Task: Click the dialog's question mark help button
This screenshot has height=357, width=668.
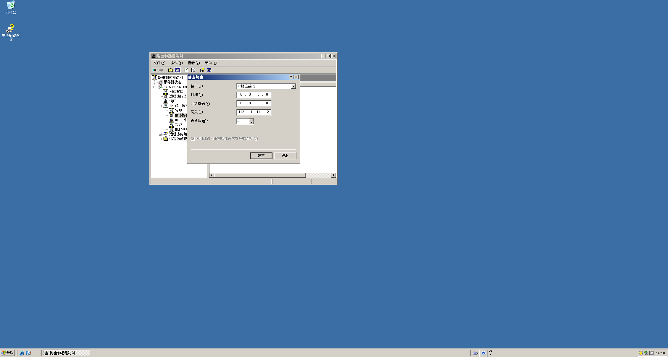Action: point(291,77)
